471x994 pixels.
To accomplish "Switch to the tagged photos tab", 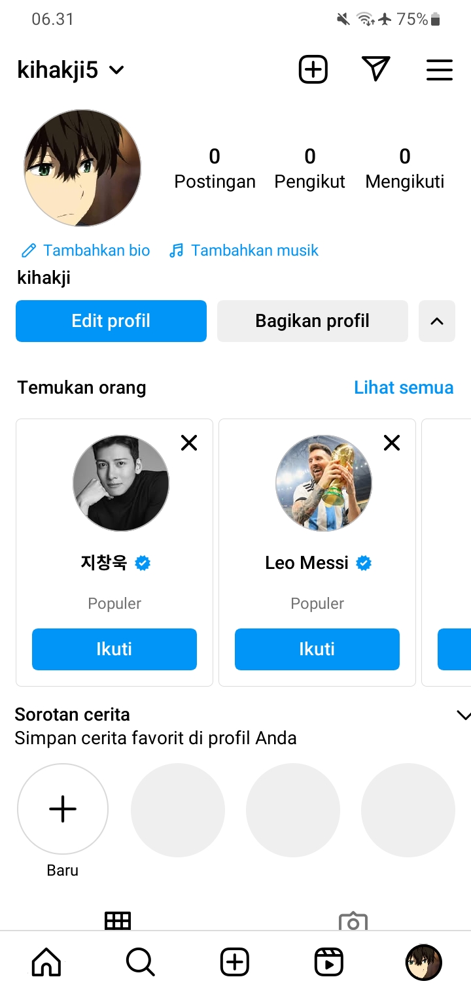I will click(x=353, y=921).
